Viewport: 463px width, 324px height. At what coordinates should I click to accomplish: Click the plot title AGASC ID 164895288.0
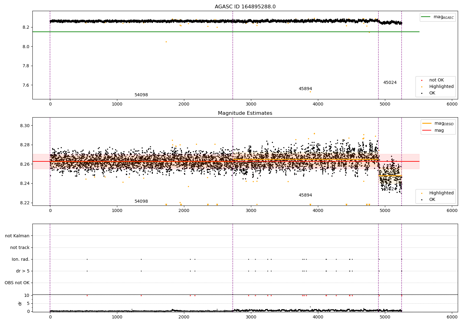[245, 7]
